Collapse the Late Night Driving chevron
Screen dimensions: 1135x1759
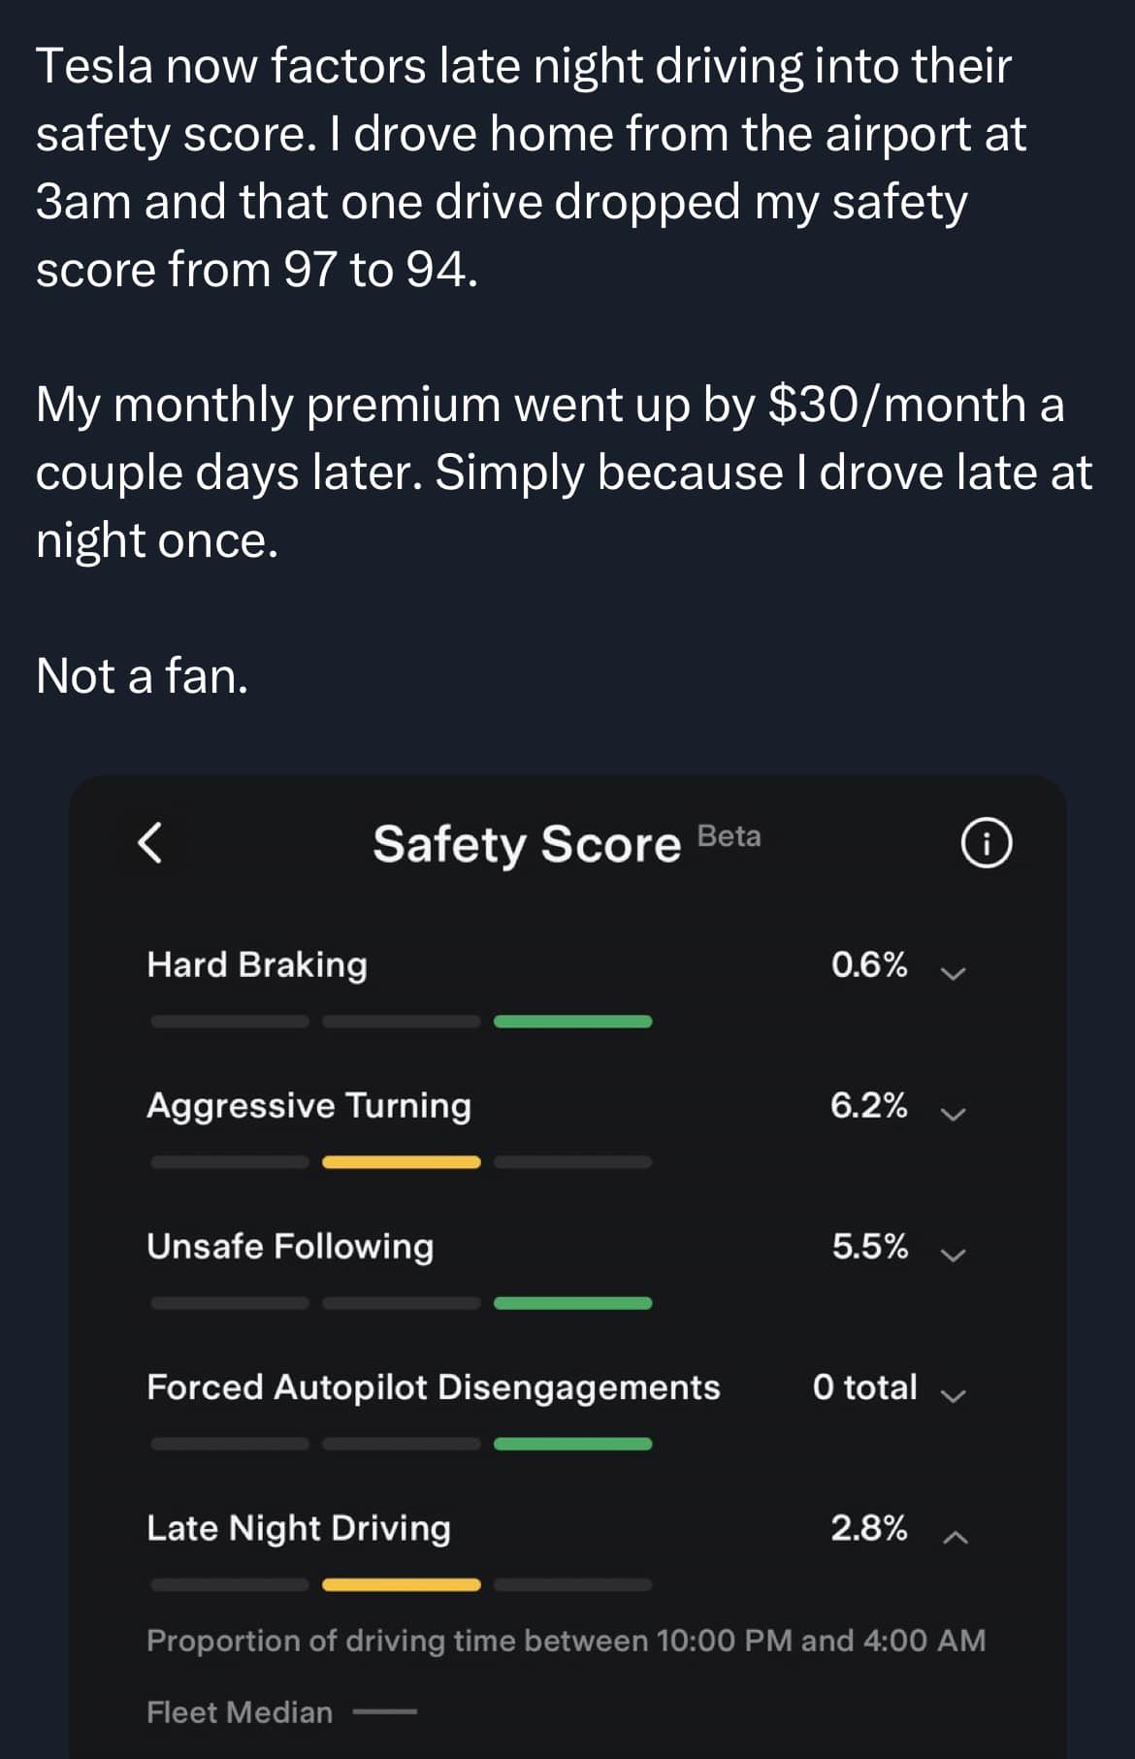pos(955,1536)
